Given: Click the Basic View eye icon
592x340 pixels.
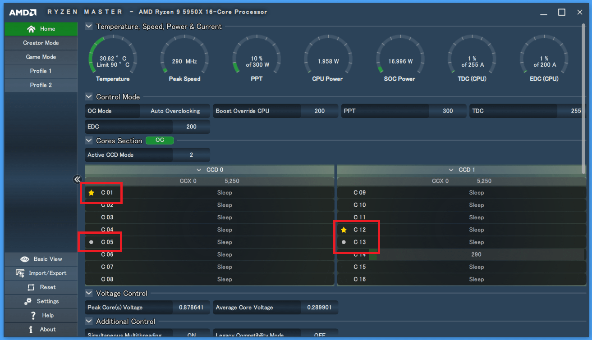Looking at the screenshot, I should pos(25,259).
